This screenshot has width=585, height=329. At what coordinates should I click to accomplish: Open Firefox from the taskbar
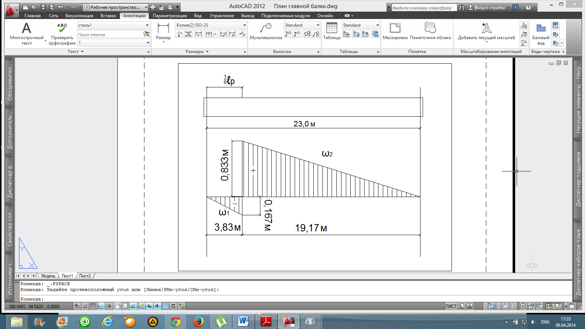pos(198,322)
